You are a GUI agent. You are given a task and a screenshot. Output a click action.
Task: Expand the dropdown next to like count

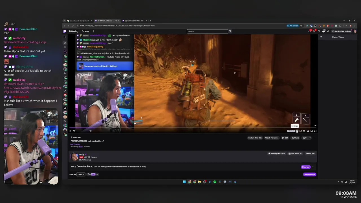pyautogui.click(x=310, y=138)
